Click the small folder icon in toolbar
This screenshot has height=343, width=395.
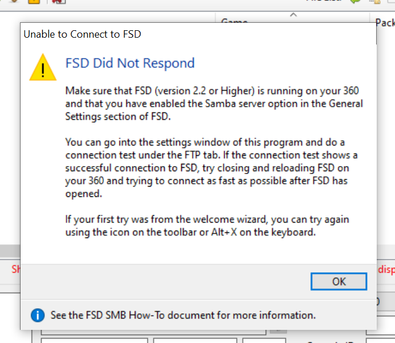click(x=376, y=2)
